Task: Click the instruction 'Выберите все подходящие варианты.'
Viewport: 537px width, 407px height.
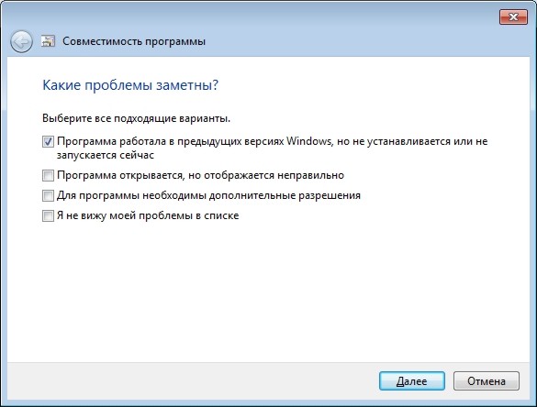Action: click(x=136, y=118)
